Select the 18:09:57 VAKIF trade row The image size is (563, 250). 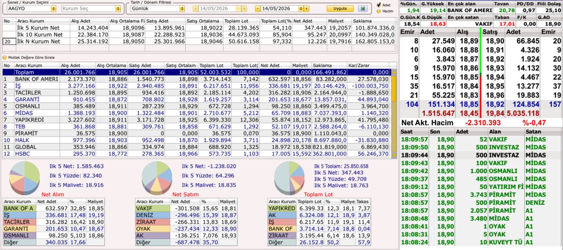[x=481, y=140]
